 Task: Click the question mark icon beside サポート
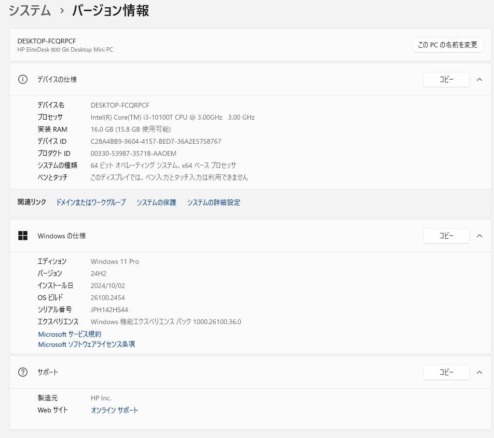click(22, 372)
